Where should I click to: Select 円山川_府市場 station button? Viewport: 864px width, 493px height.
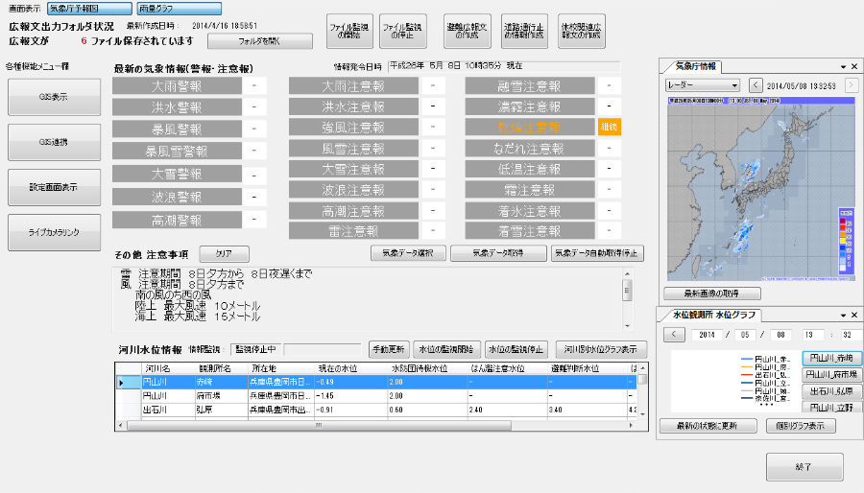point(831,375)
